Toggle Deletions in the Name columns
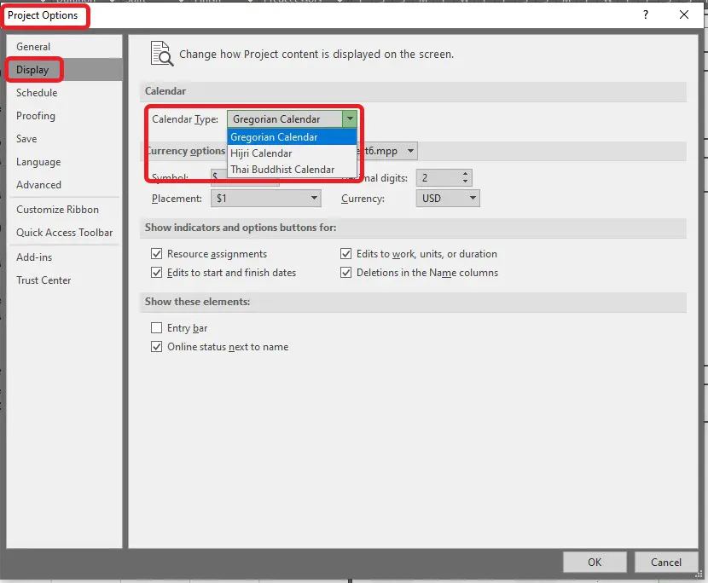 [346, 273]
